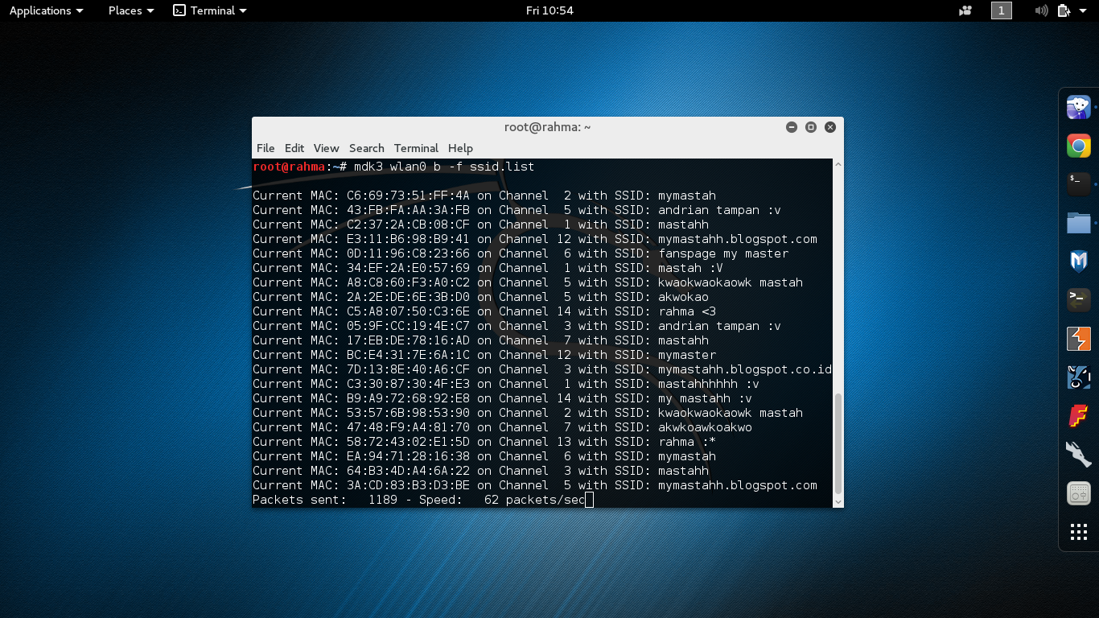Click MAC address C5:A8:07:50:C3:6E
The image size is (1099, 618).
408,311
